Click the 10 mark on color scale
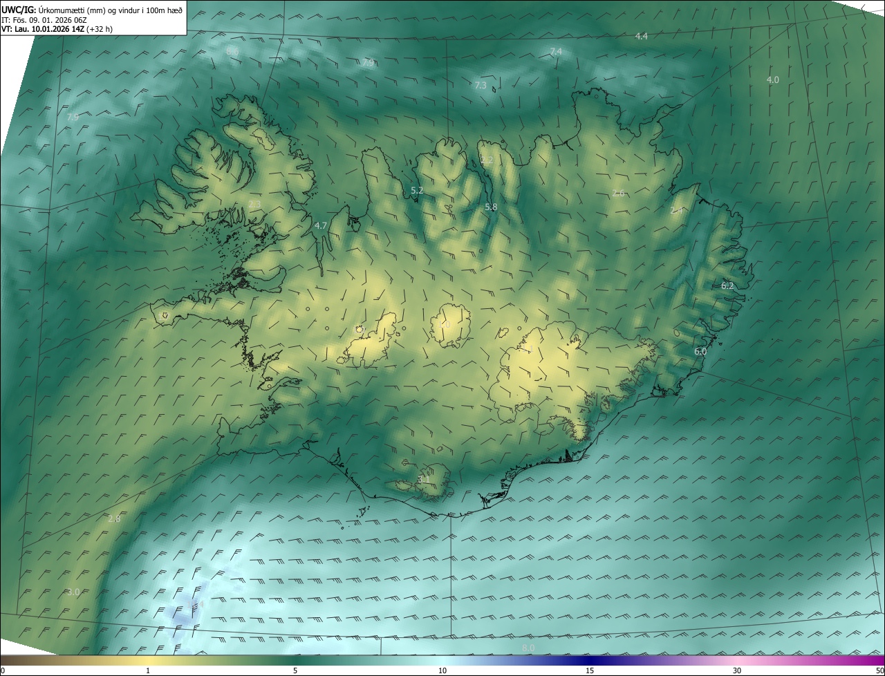This screenshot has width=885, height=676. click(x=442, y=670)
